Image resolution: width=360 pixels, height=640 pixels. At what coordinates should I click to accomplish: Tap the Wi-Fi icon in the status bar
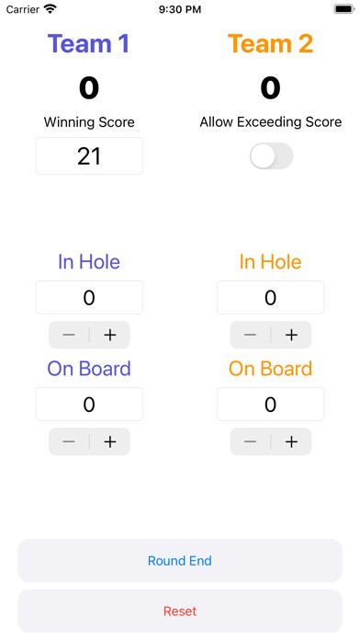point(51,9)
